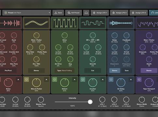
Task: Click the Crusher square-wave display
Action: [x=93, y=23]
